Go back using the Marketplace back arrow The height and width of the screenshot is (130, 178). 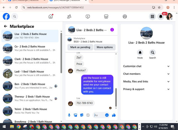tap(5, 26)
